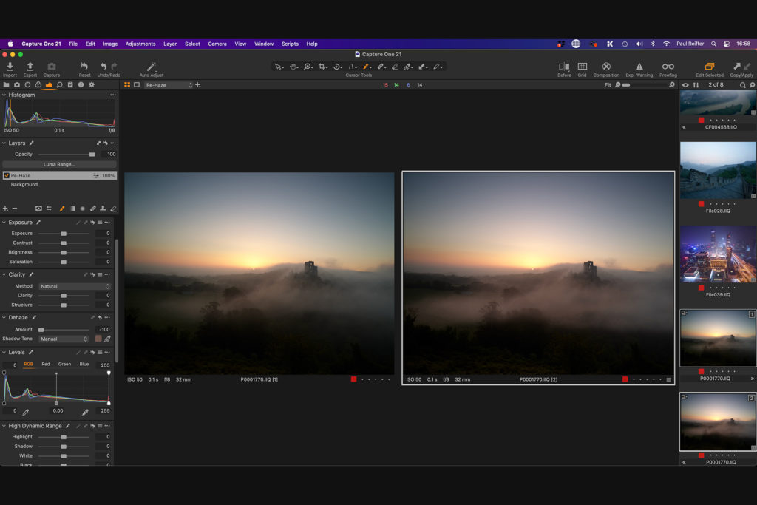Select the Clone stamp tool in Layers panel
Image resolution: width=757 pixels, height=505 pixels.
click(103, 209)
